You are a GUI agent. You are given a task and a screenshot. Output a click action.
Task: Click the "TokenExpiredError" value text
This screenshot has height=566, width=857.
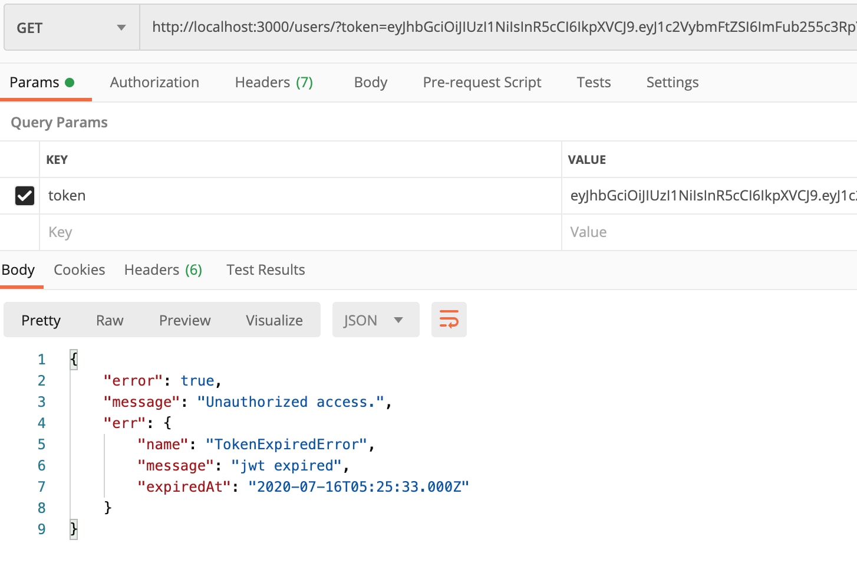click(286, 445)
